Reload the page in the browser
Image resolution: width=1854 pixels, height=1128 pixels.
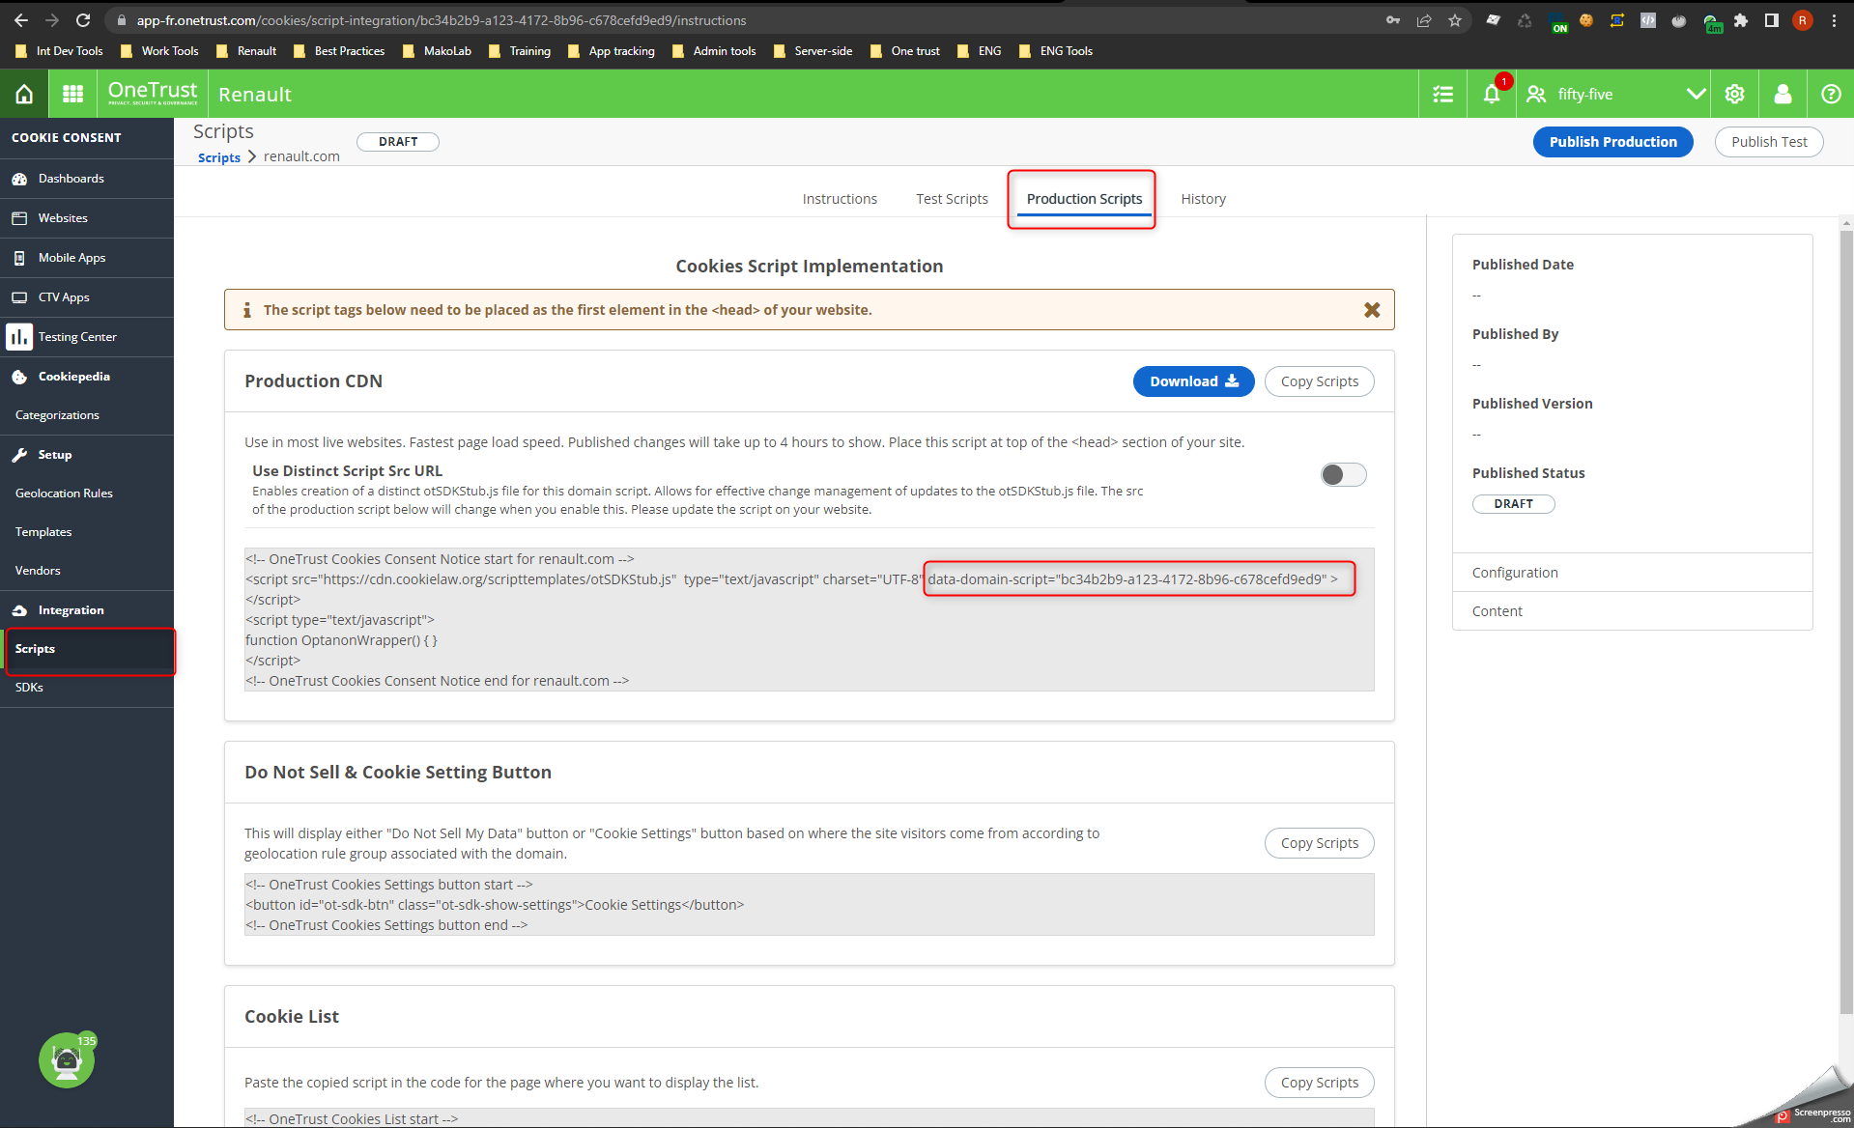[83, 20]
